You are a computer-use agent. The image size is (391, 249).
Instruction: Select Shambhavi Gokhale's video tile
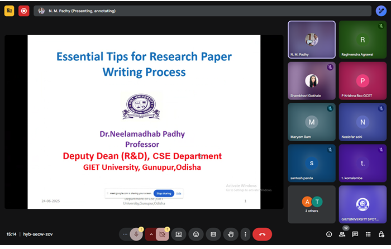(x=311, y=81)
